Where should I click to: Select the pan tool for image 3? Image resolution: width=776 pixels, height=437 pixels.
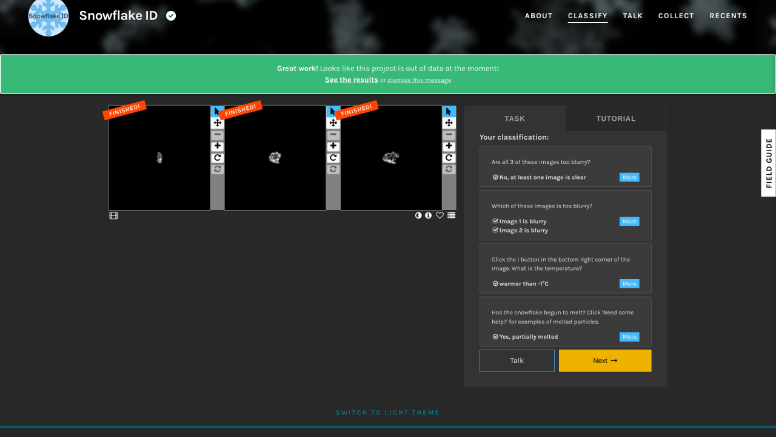[449, 123]
